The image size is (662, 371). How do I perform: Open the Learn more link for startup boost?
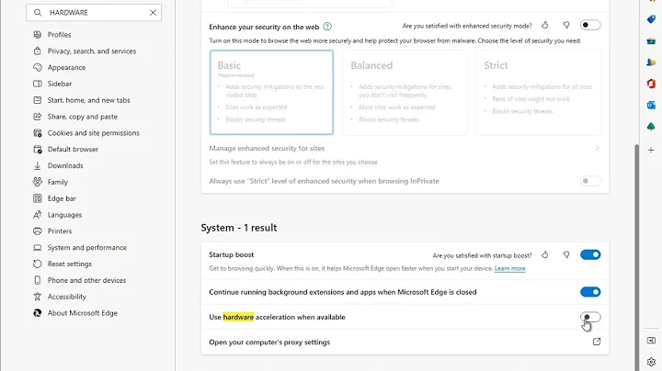(x=509, y=268)
